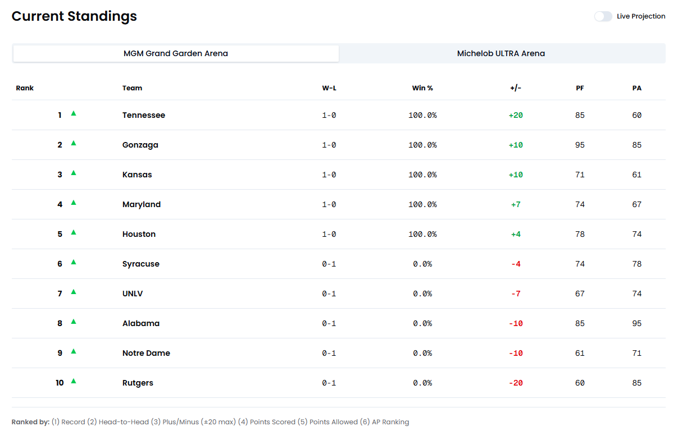Select the MGM Grand Garden Arena tab

coord(176,54)
